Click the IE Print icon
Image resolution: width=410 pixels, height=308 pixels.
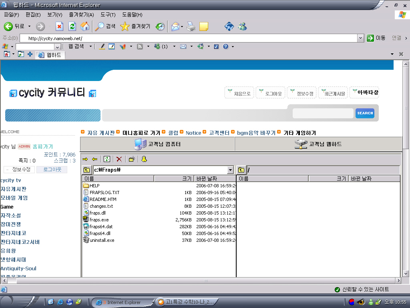pyautogui.click(x=191, y=26)
